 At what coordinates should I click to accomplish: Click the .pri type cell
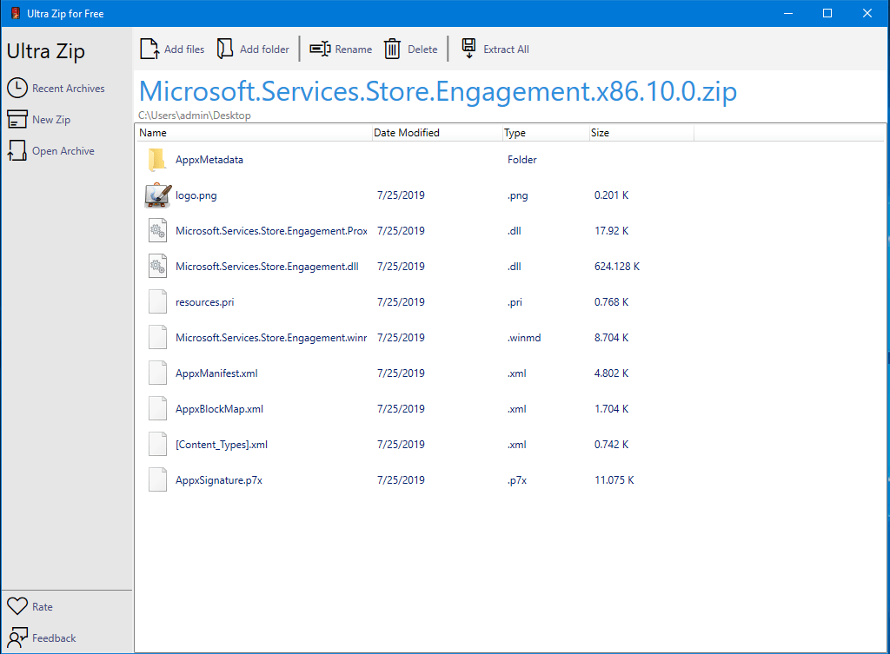point(515,302)
